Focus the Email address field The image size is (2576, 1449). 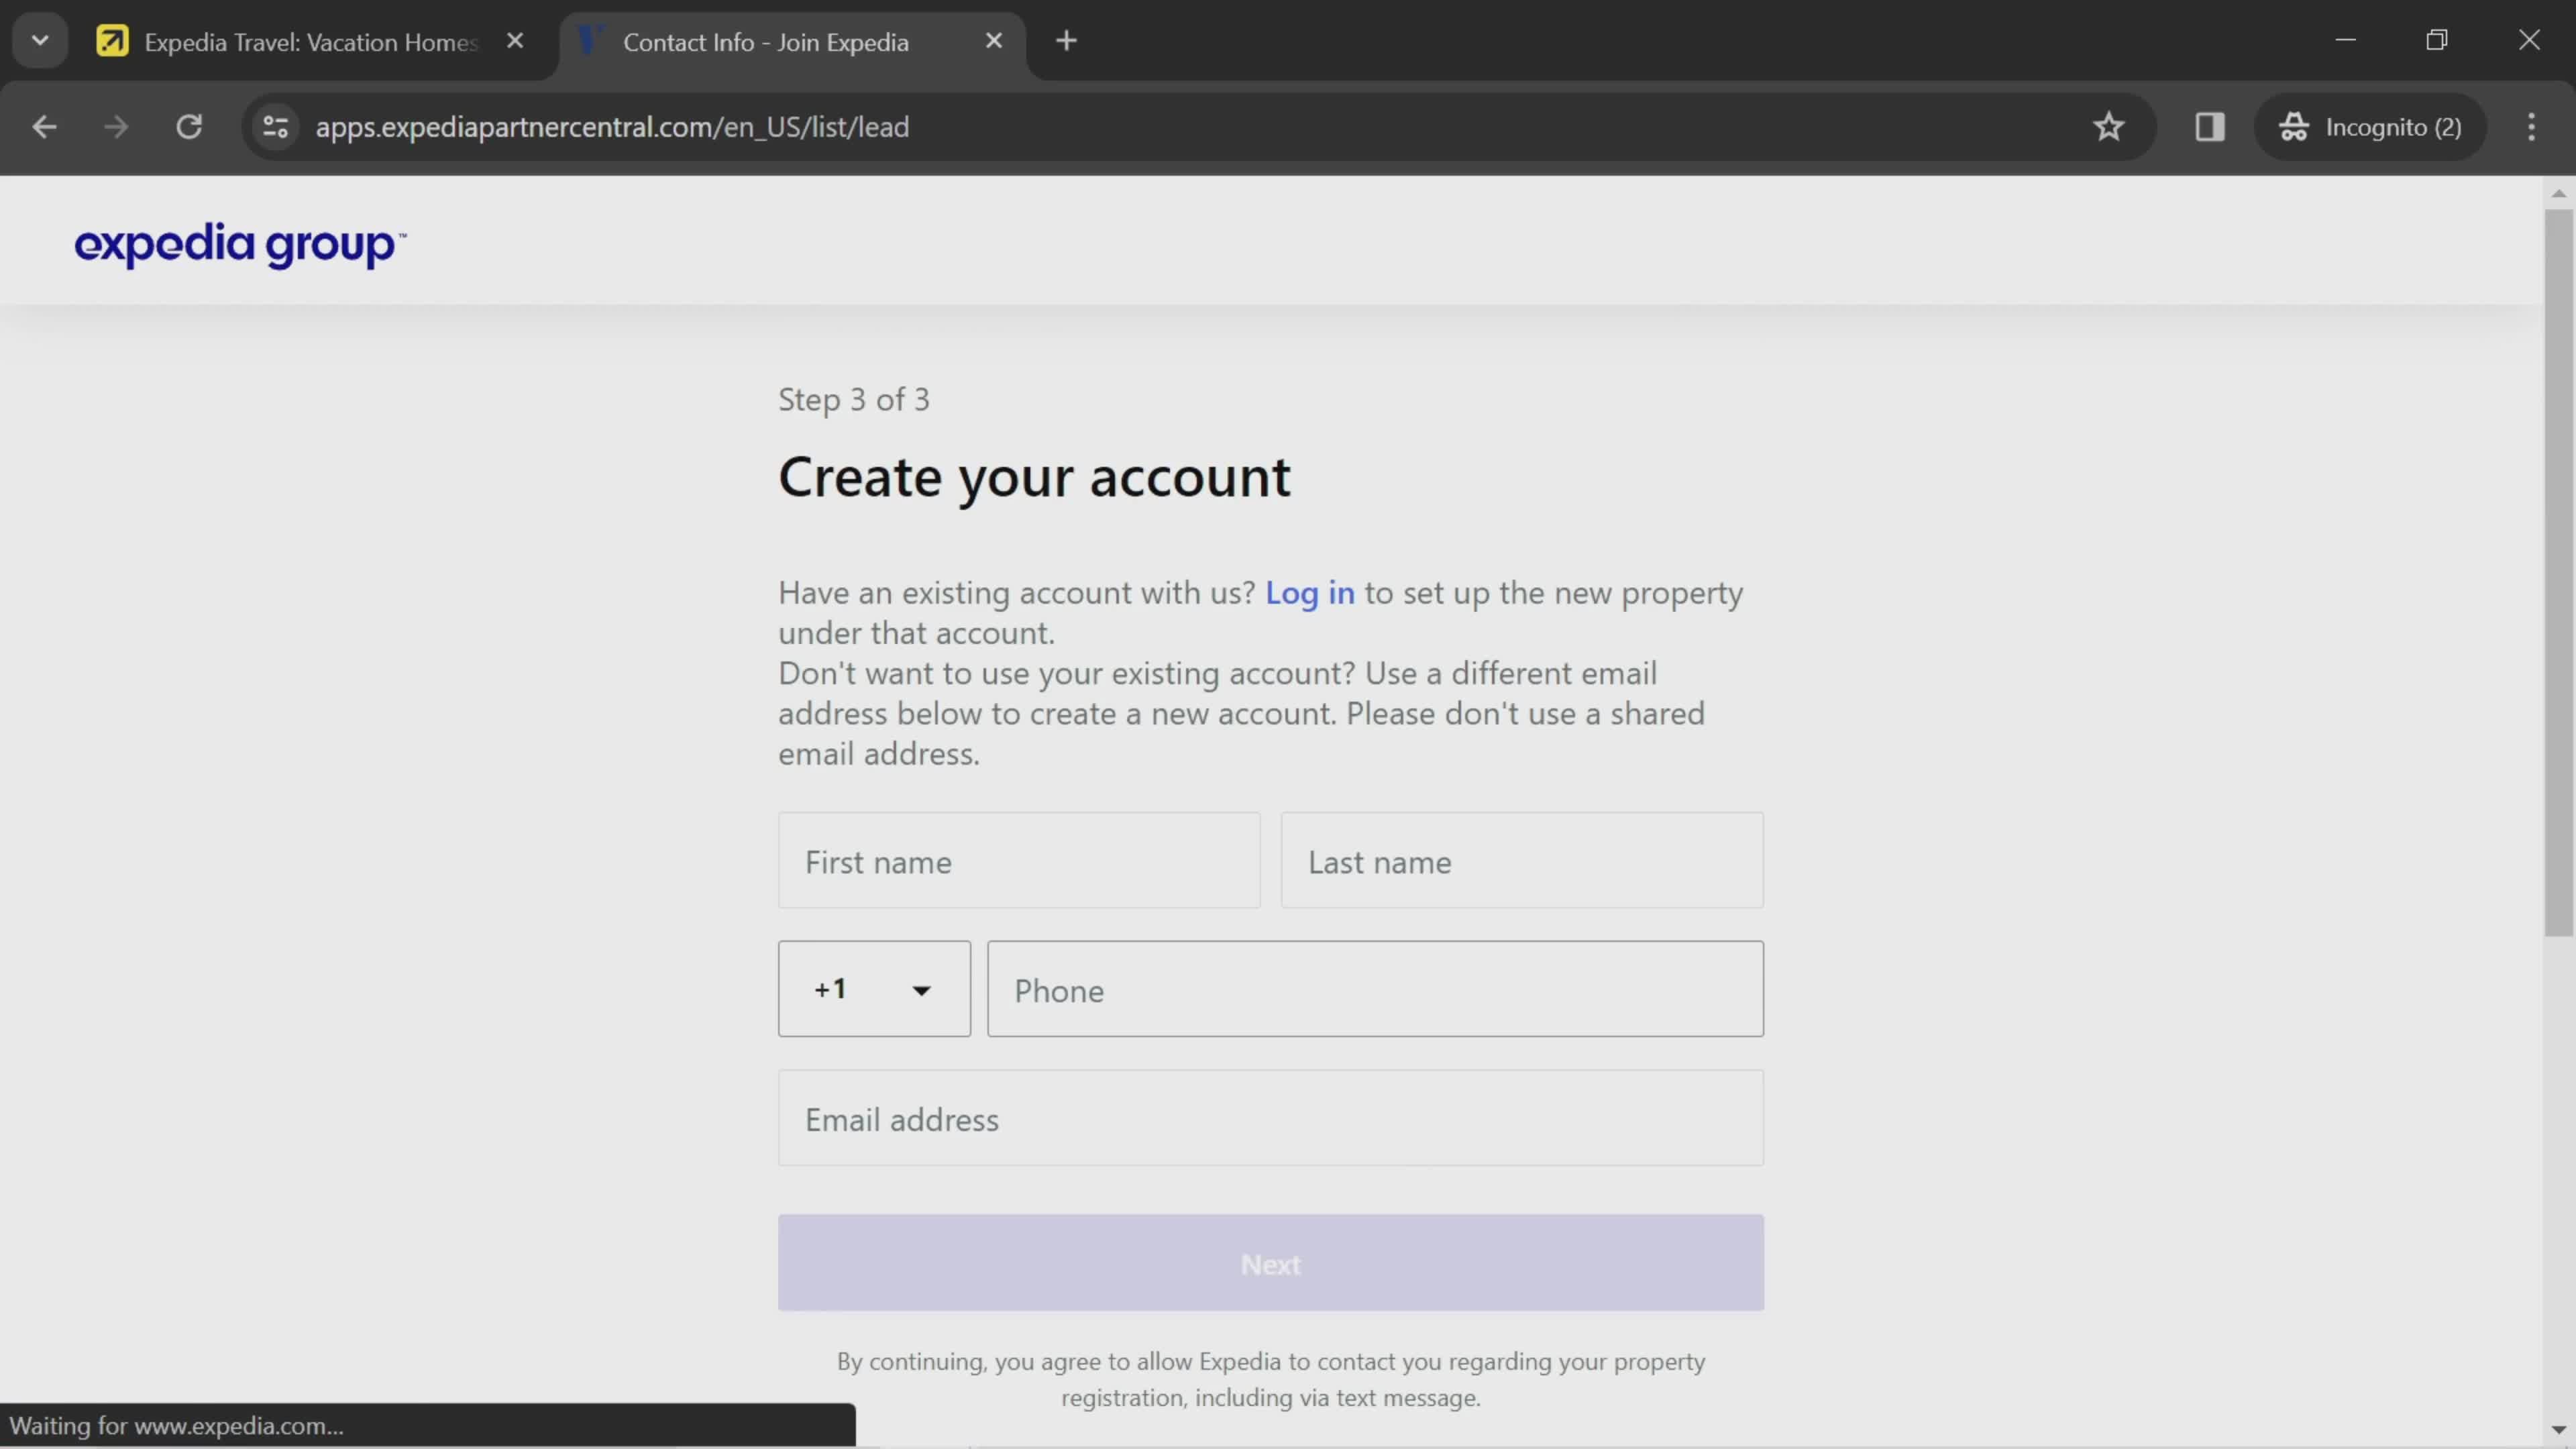(1270, 1118)
